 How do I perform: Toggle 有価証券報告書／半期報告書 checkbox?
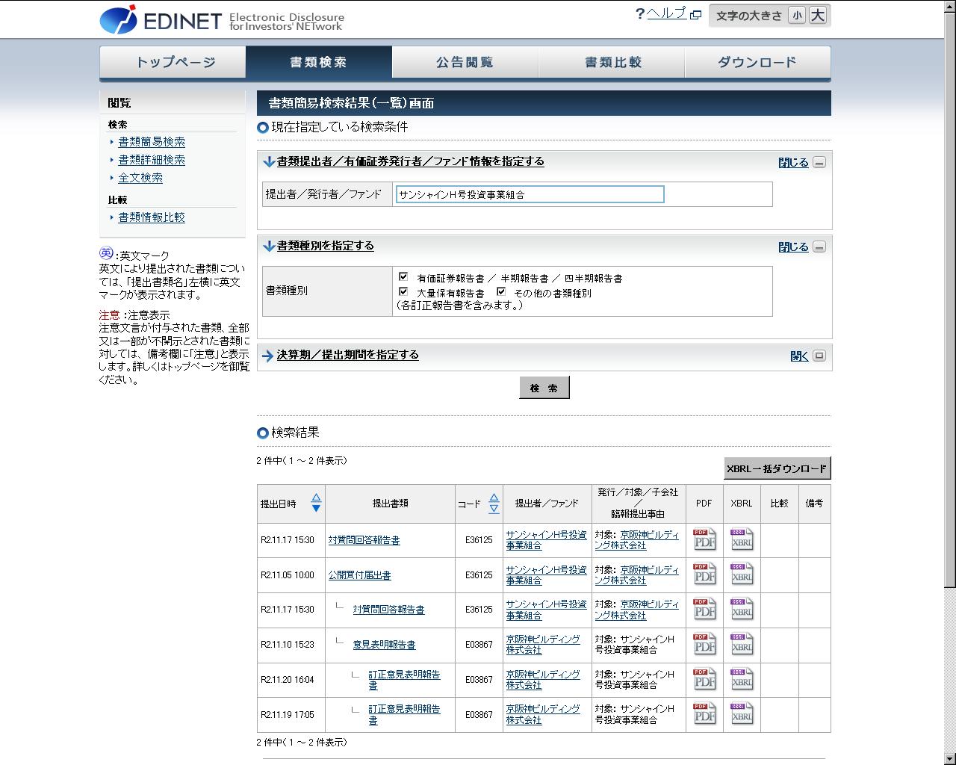click(403, 277)
